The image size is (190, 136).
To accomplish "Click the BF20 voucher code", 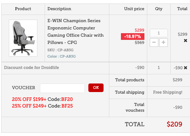I will pyautogui.click(x=67, y=99).
